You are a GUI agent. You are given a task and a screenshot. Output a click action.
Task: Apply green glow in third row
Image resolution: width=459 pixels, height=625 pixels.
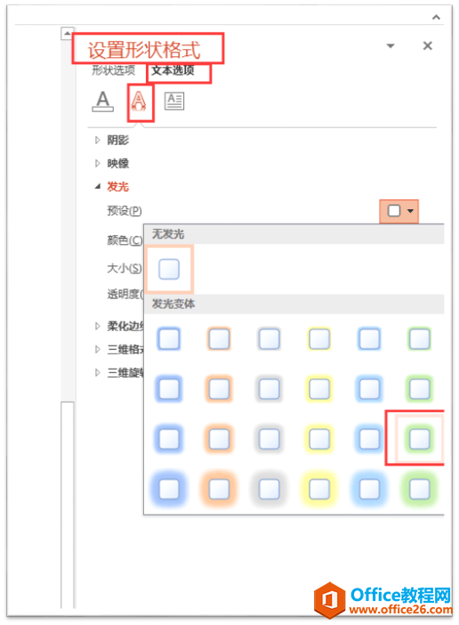coord(420,438)
